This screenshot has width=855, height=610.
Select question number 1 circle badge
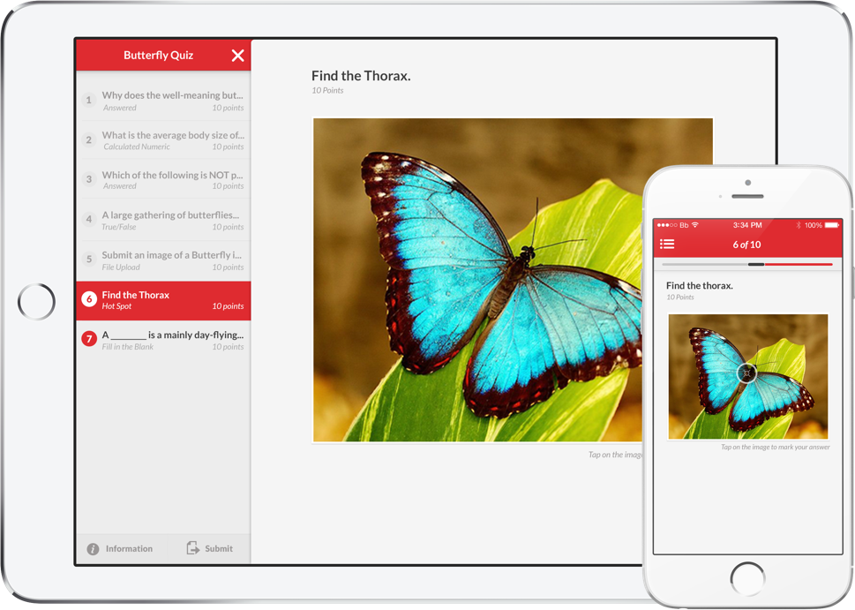point(88,101)
